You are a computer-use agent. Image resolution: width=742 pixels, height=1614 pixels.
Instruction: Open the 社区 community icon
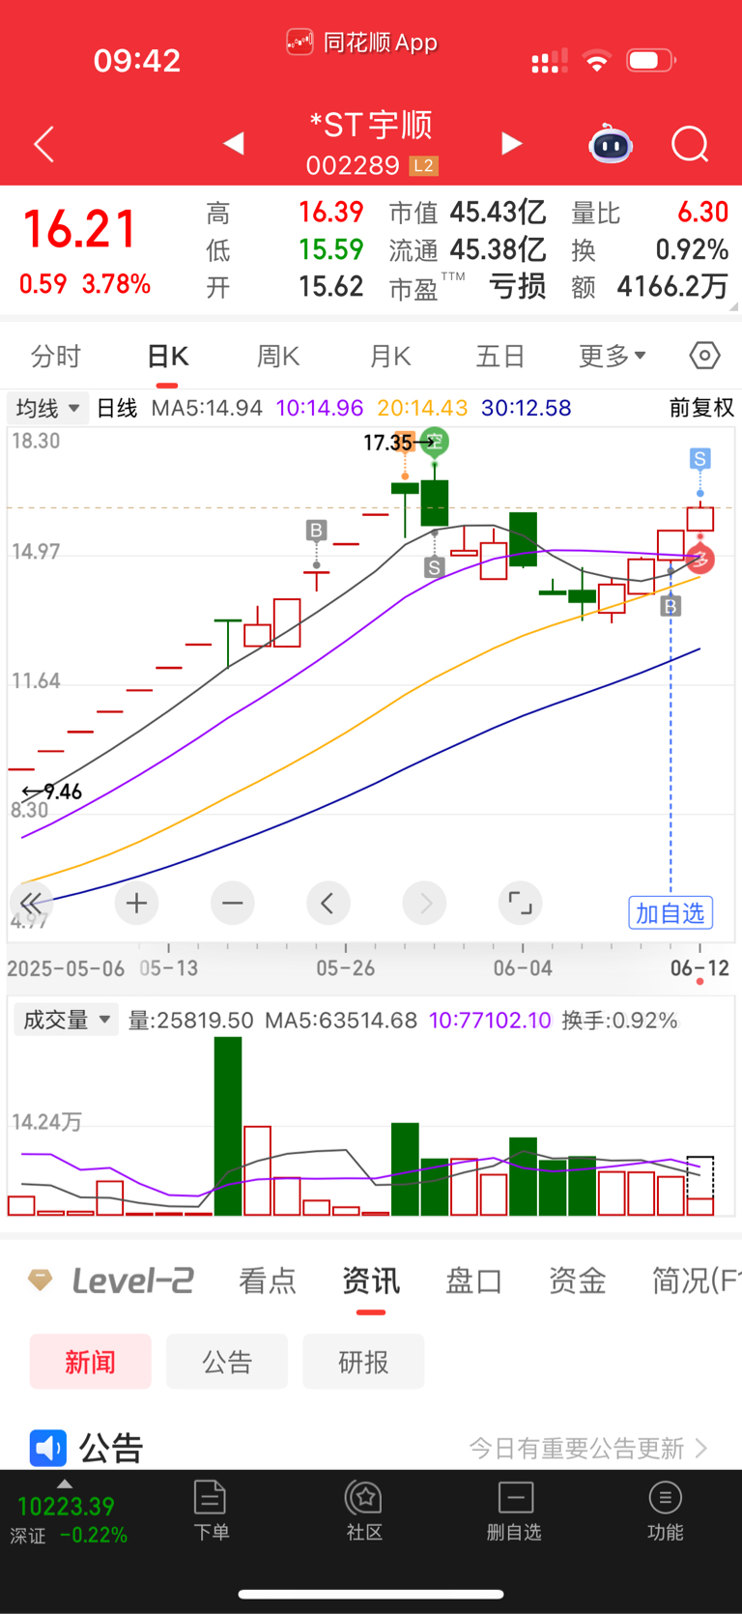[x=364, y=1510]
